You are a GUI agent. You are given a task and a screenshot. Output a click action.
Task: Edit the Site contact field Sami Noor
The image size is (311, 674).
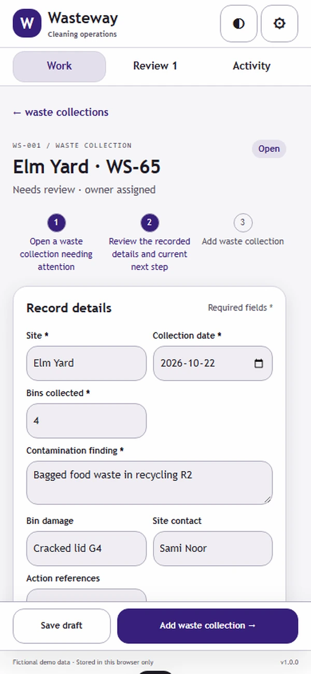click(213, 548)
